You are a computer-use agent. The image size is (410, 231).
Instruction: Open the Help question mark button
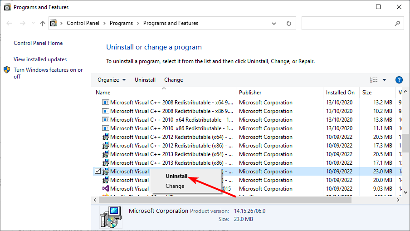click(x=399, y=80)
